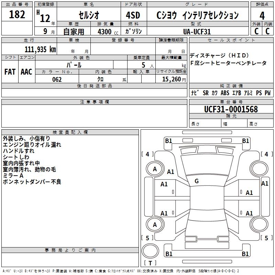Viewport: 275px width, 275px height.
Task: Click the lot number 182
Action: pyautogui.click(x=17, y=15)
